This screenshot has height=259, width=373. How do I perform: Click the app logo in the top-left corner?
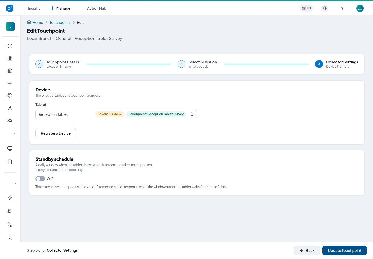10,8
